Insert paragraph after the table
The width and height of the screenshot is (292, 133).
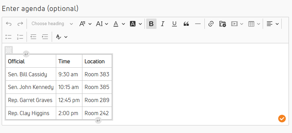click(x=98, y=120)
